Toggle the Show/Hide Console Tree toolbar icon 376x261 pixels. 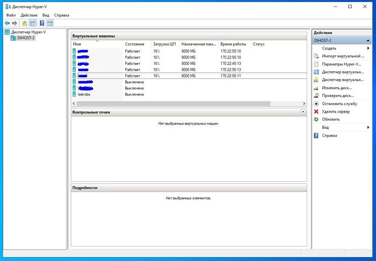32,23
